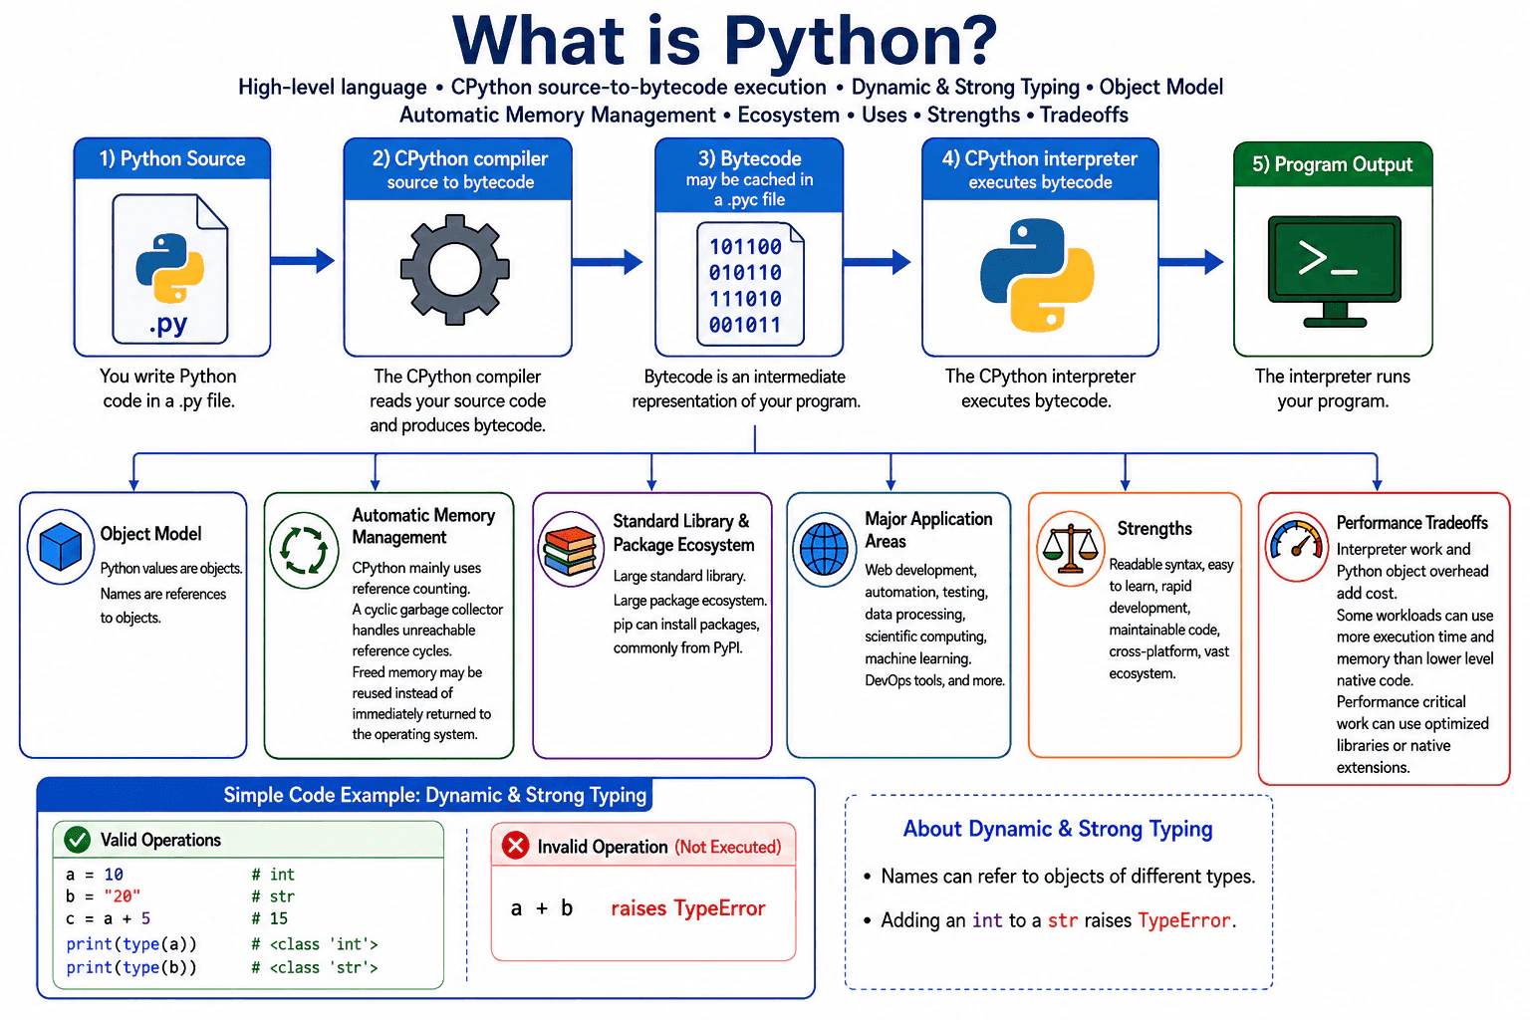The height and width of the screenshot is (1020, 1530).
Task: Click the 'a + b' expression
Action: tap(542, 908)
